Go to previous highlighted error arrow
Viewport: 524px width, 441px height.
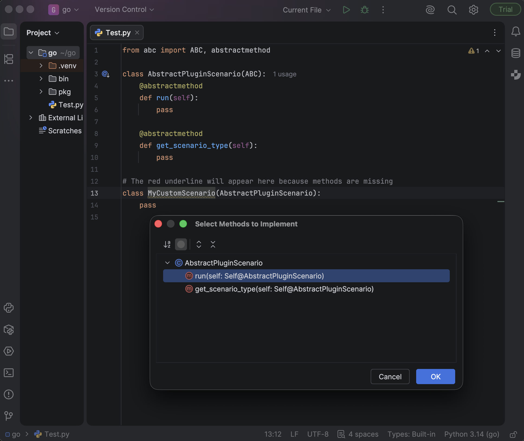click(487, 51)
